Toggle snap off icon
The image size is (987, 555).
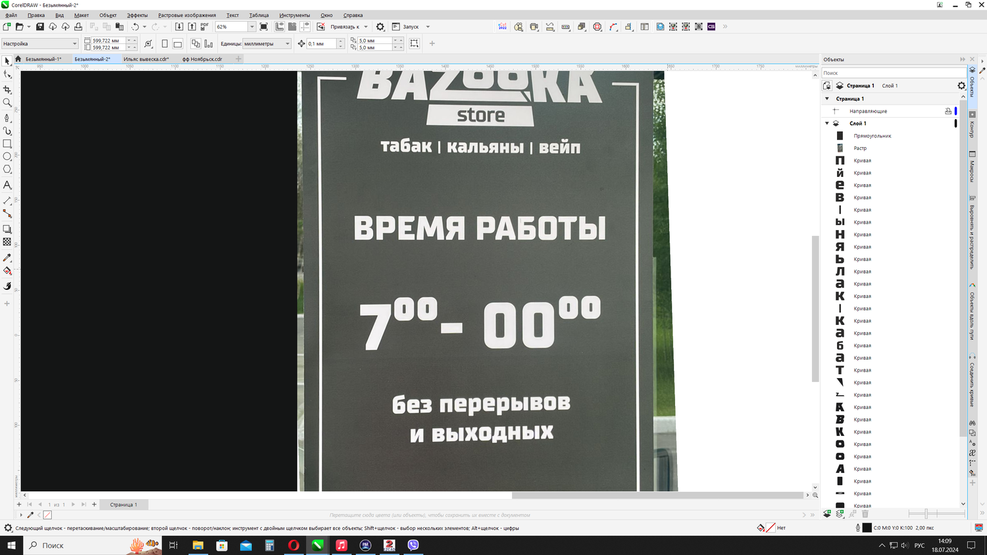coord(320,27)
